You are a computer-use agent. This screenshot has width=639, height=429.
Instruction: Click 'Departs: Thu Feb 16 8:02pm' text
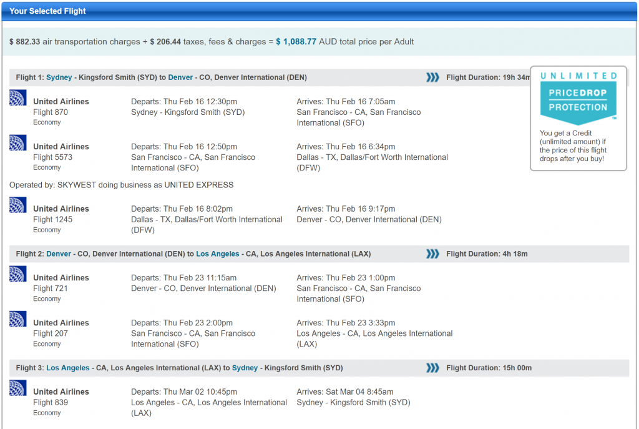pyautogui.click(x=182, y=209)
